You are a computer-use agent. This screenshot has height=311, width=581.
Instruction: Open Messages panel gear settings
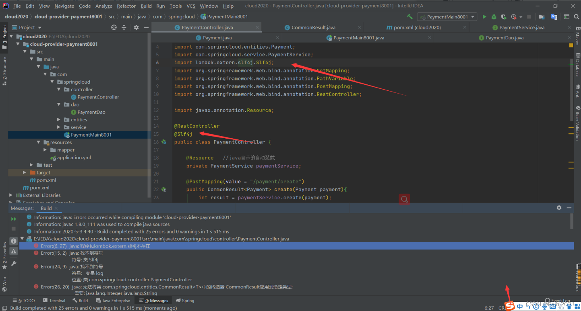coord(559,208)
